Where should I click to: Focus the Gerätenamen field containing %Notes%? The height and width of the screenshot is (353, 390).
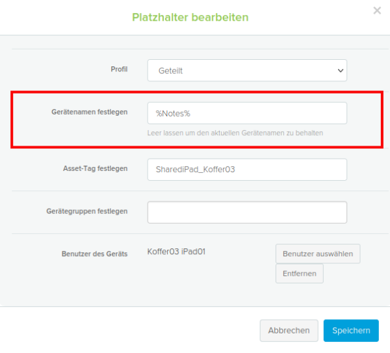tap(247, 113)
